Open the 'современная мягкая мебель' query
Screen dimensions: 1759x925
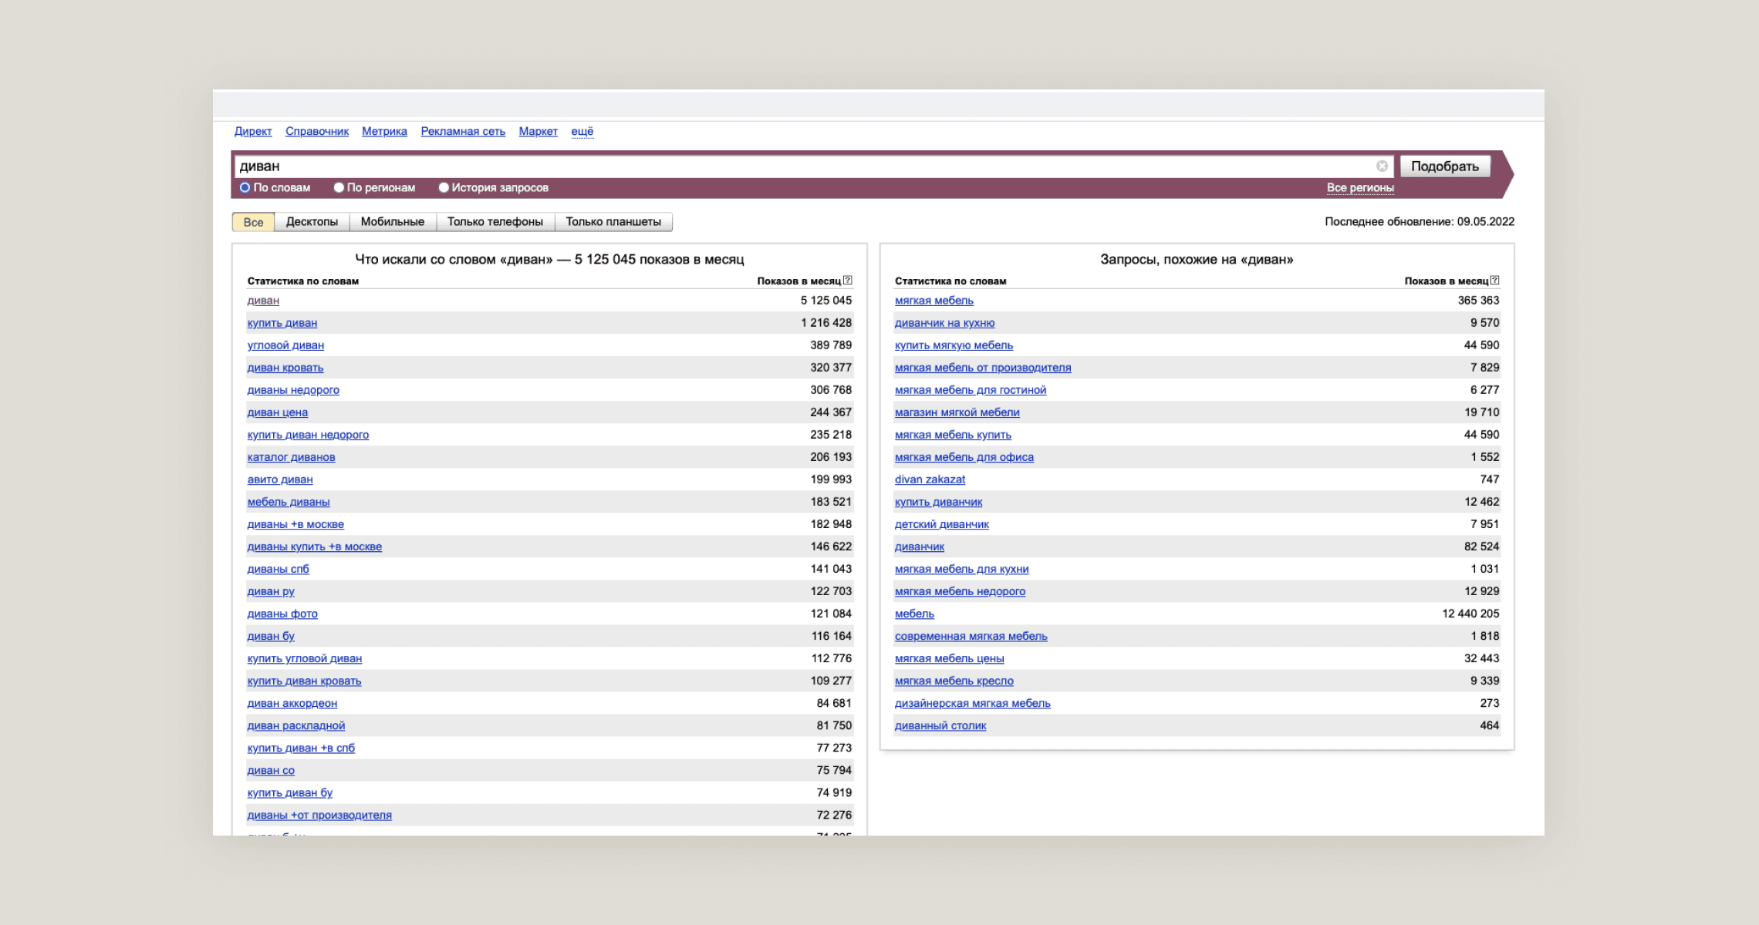click(971, 636)
